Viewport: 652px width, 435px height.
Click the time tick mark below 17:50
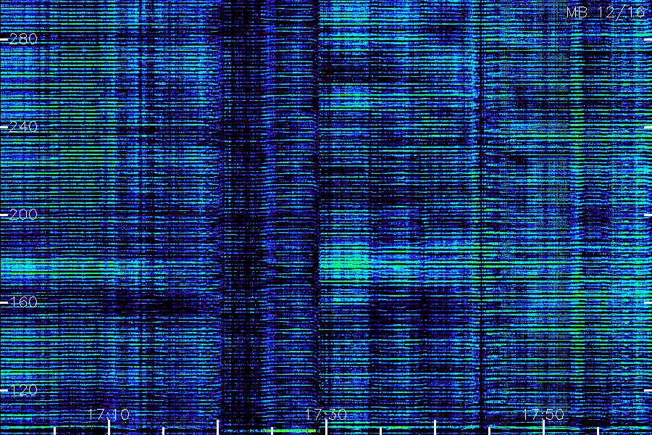[543, 428]
